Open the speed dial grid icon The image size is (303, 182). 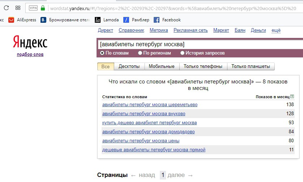coord(18,8)
